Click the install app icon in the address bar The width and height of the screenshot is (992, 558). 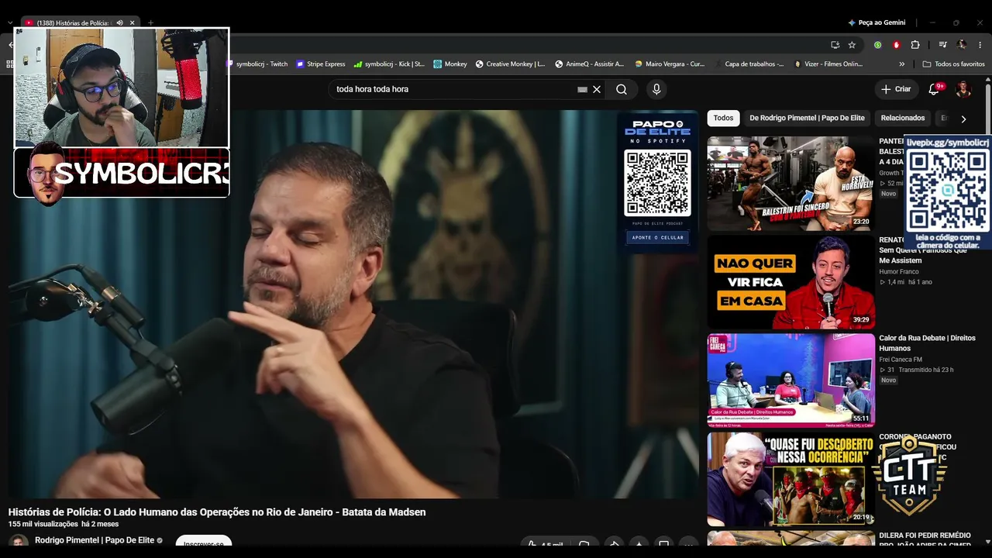point(835,45)
